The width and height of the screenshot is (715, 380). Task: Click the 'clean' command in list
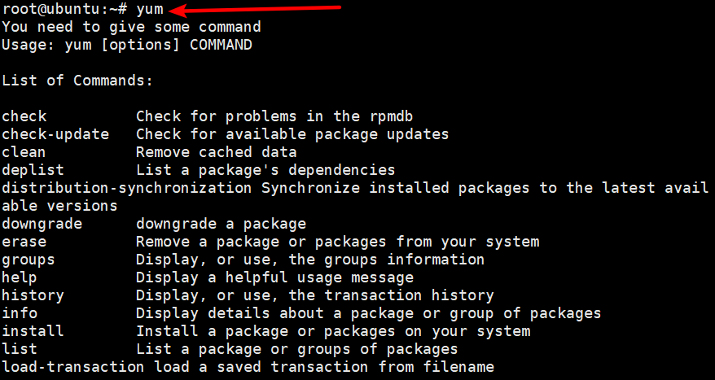click(24, 151)
